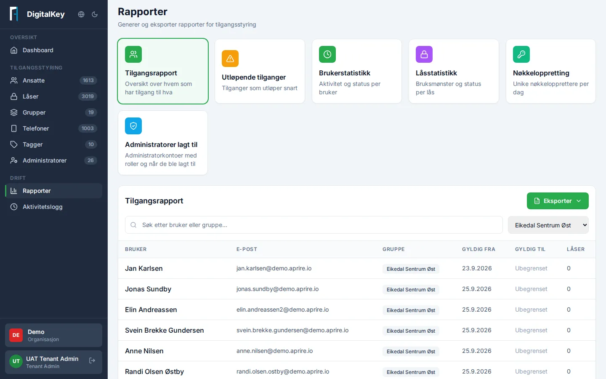Image resolution: width=606 pixels, height=379 pixels.
Task: Click the Administratorer user-cog icon
Action: click(14, 160)
